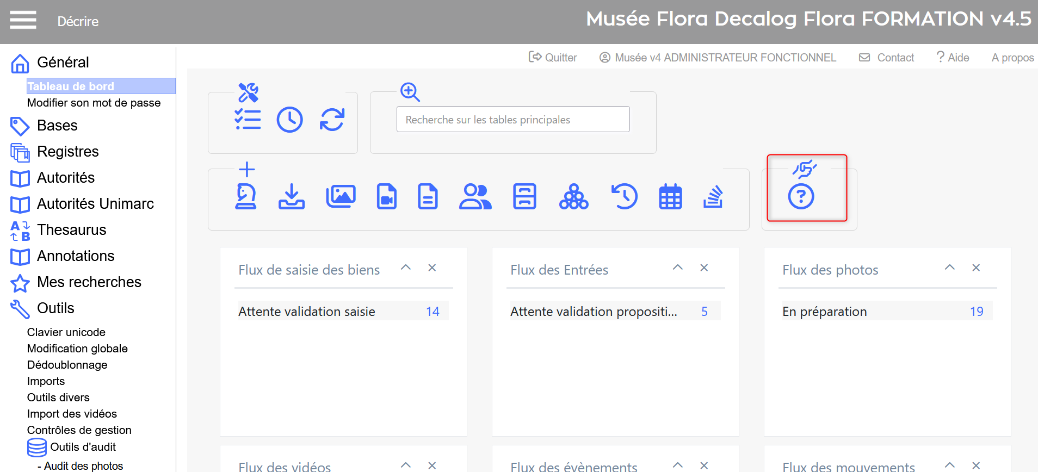Select Modifier son mot de passe
Image resolution: width=1038 pixels, height=472 pixels.
coord(94,103)
